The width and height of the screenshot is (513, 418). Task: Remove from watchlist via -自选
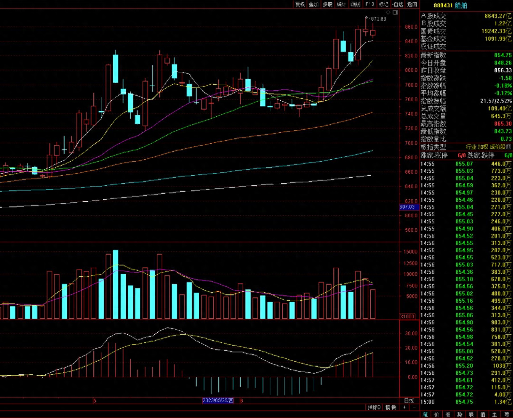398,4
